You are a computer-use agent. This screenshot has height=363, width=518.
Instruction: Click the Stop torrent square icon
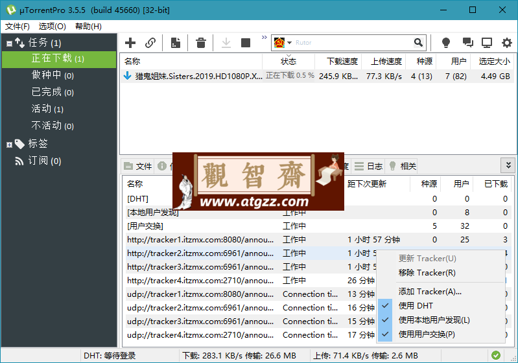246,43
